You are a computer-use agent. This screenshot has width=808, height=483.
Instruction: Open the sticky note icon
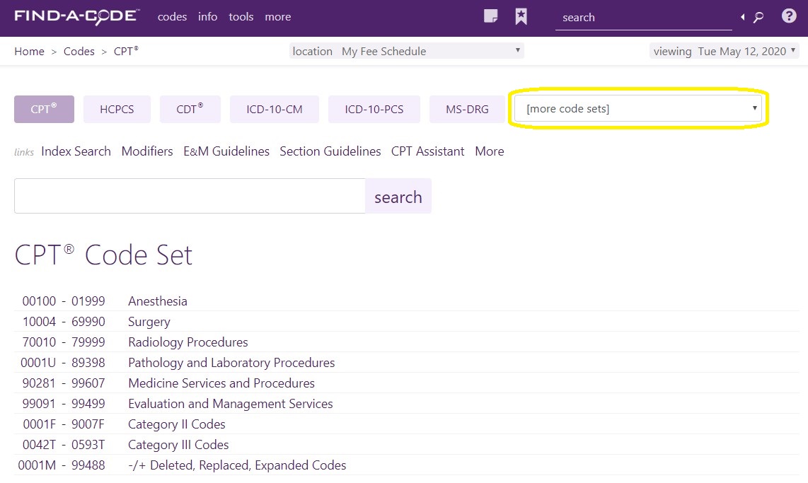click(x=490, y=16)
